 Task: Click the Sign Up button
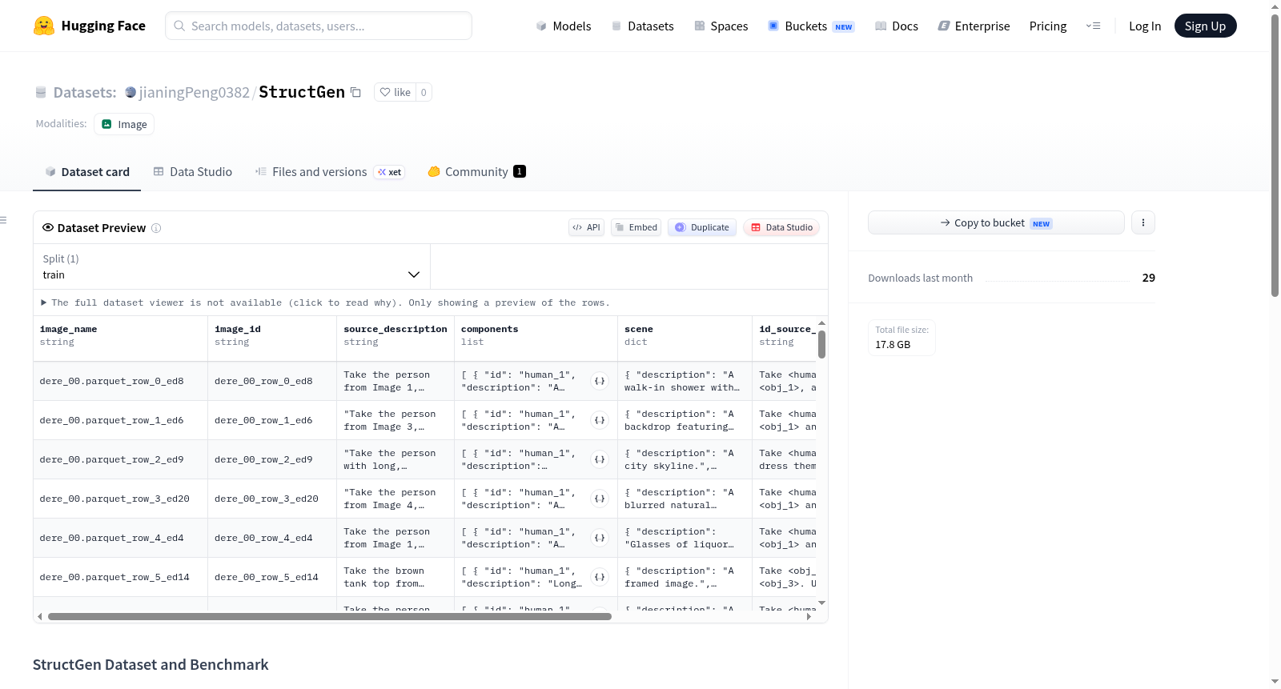[1206, 26]
